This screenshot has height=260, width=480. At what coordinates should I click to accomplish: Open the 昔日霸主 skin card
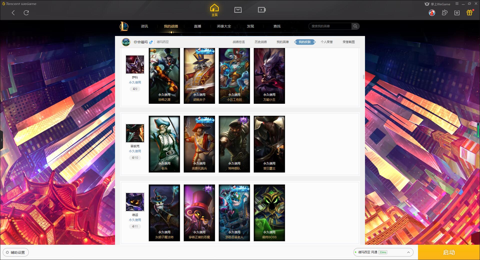(269, 144)
